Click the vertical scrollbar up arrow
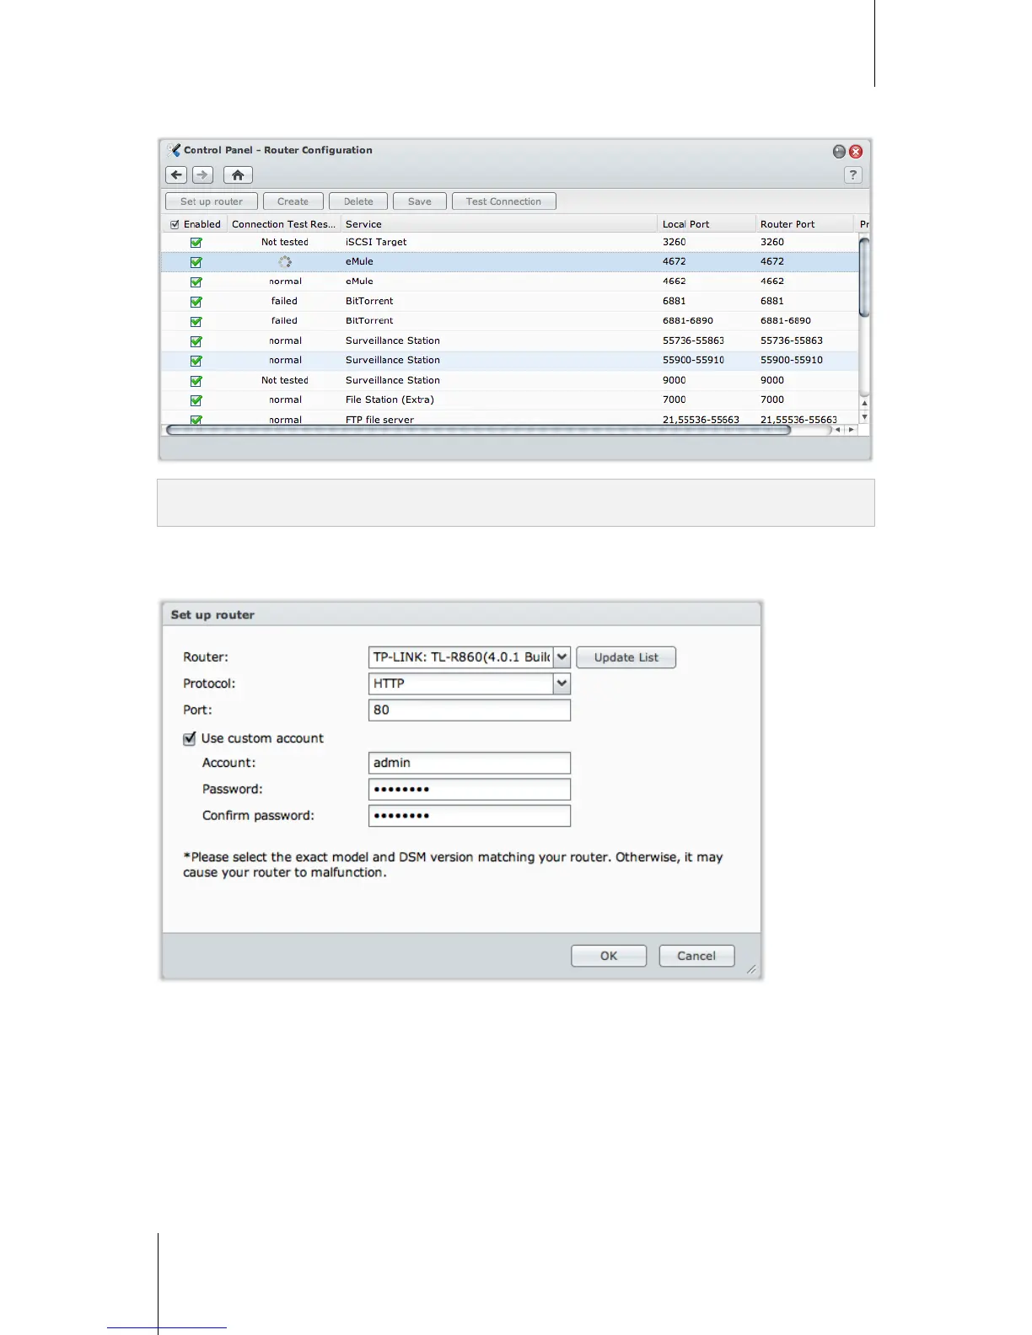Image resolution: width=1032 pixels, height=1335 pixels. [864, 403]
